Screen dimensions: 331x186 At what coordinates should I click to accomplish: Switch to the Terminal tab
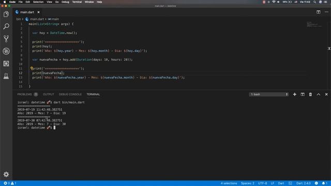pos(93,94)
